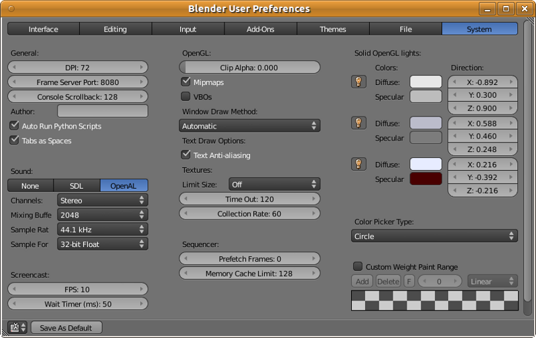Open Limit Size texture dropdown

274,184
